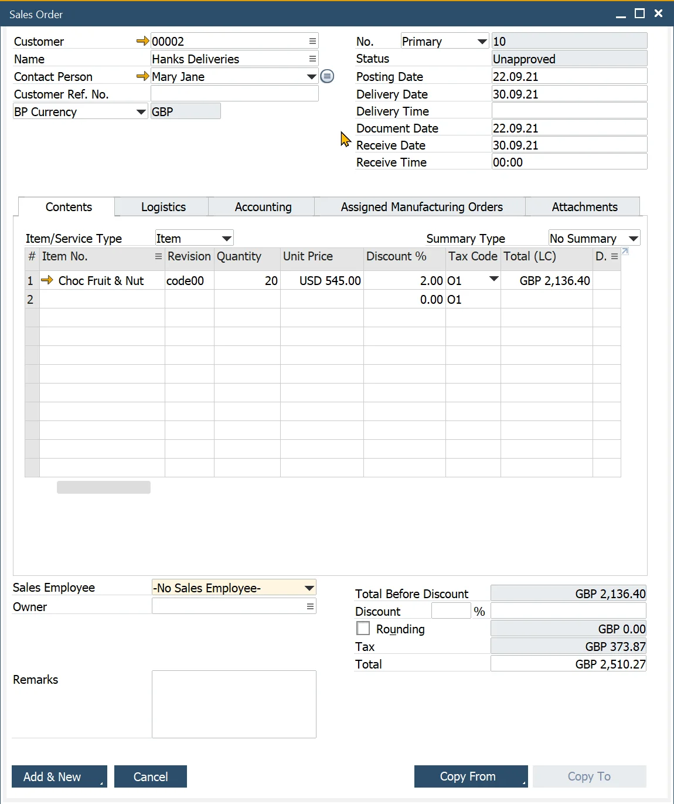Open the Sales Employee dropdown
This screenshot has width=674, height=804.
(x=309, y=588)
